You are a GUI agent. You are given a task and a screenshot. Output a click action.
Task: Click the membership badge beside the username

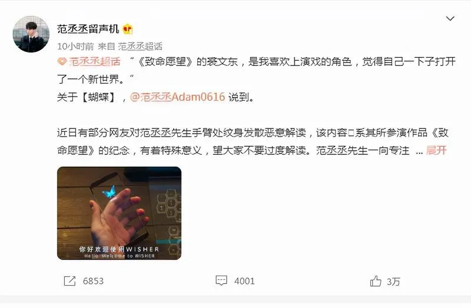(128, 29)
